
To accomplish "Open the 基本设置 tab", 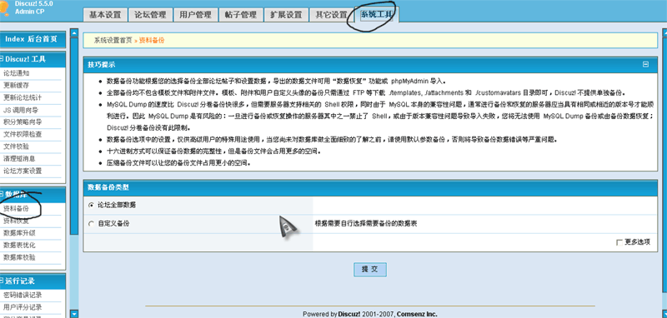I will click(x=105, y=15).
